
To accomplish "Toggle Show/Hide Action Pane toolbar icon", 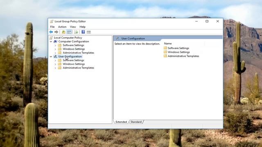I will point(88,32).
